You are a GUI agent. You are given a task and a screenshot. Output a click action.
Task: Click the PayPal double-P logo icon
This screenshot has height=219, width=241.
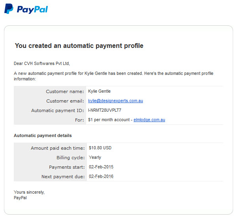click(x=9, y=9)
